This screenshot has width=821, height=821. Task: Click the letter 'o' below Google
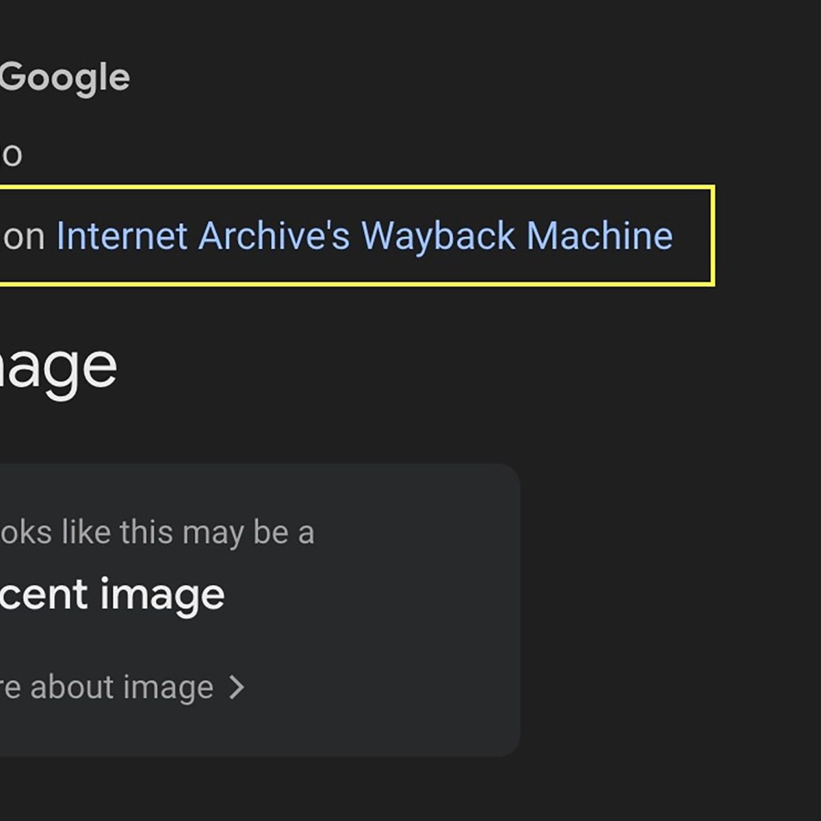11,155
